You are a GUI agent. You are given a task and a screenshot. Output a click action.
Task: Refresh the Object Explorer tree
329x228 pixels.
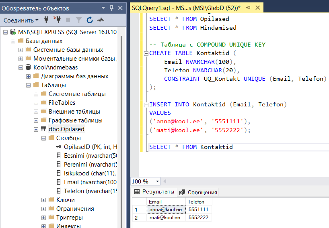point(90,20)
